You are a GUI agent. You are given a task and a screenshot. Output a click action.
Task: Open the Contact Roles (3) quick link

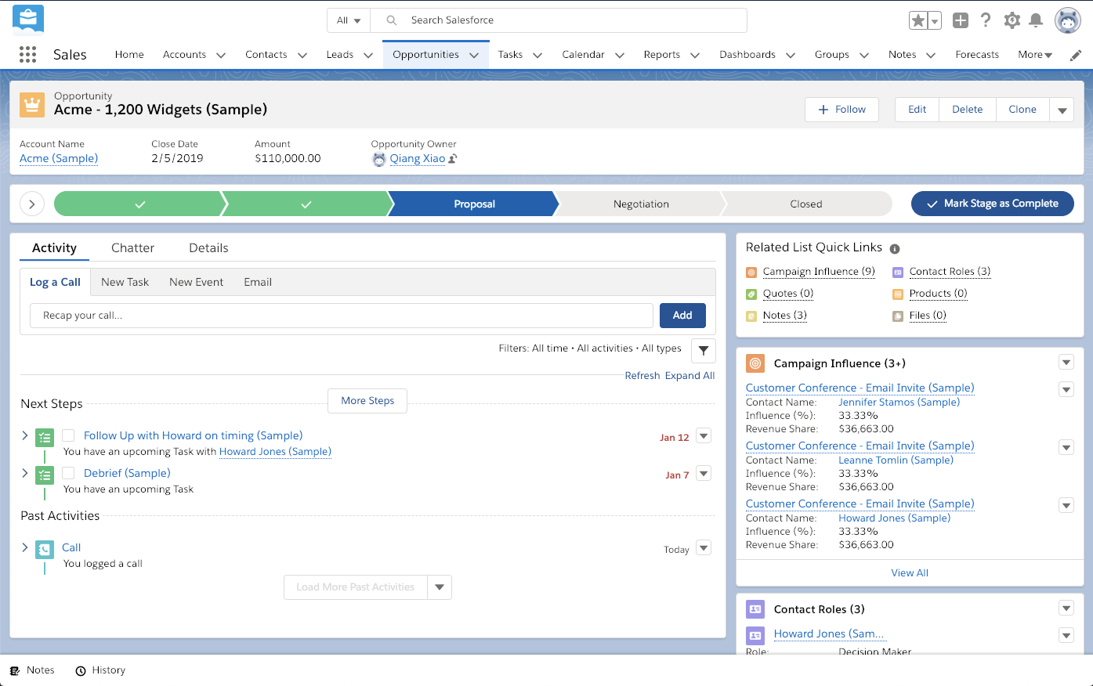950,272
